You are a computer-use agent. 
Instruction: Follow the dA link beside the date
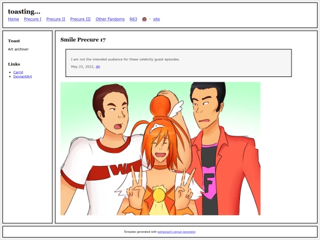pos(98,67)
